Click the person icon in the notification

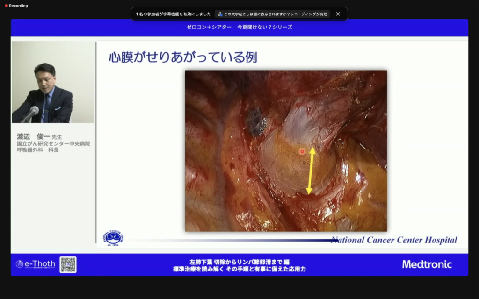coord(220,14)
